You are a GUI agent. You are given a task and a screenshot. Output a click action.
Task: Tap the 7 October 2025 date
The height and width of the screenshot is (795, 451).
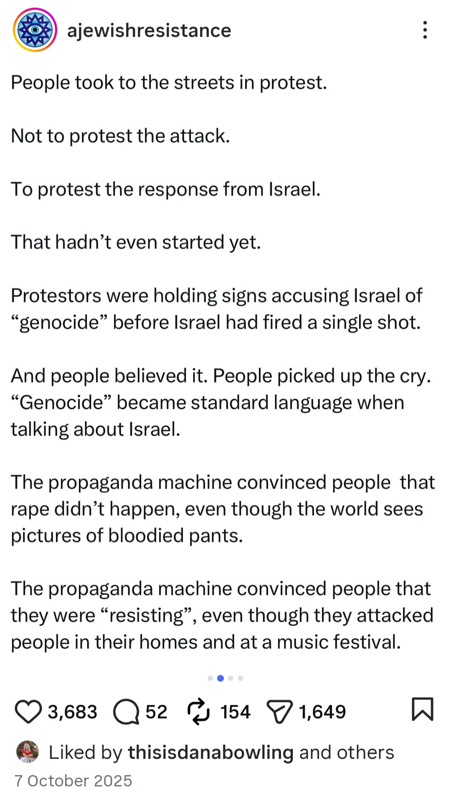coord(73,781)
